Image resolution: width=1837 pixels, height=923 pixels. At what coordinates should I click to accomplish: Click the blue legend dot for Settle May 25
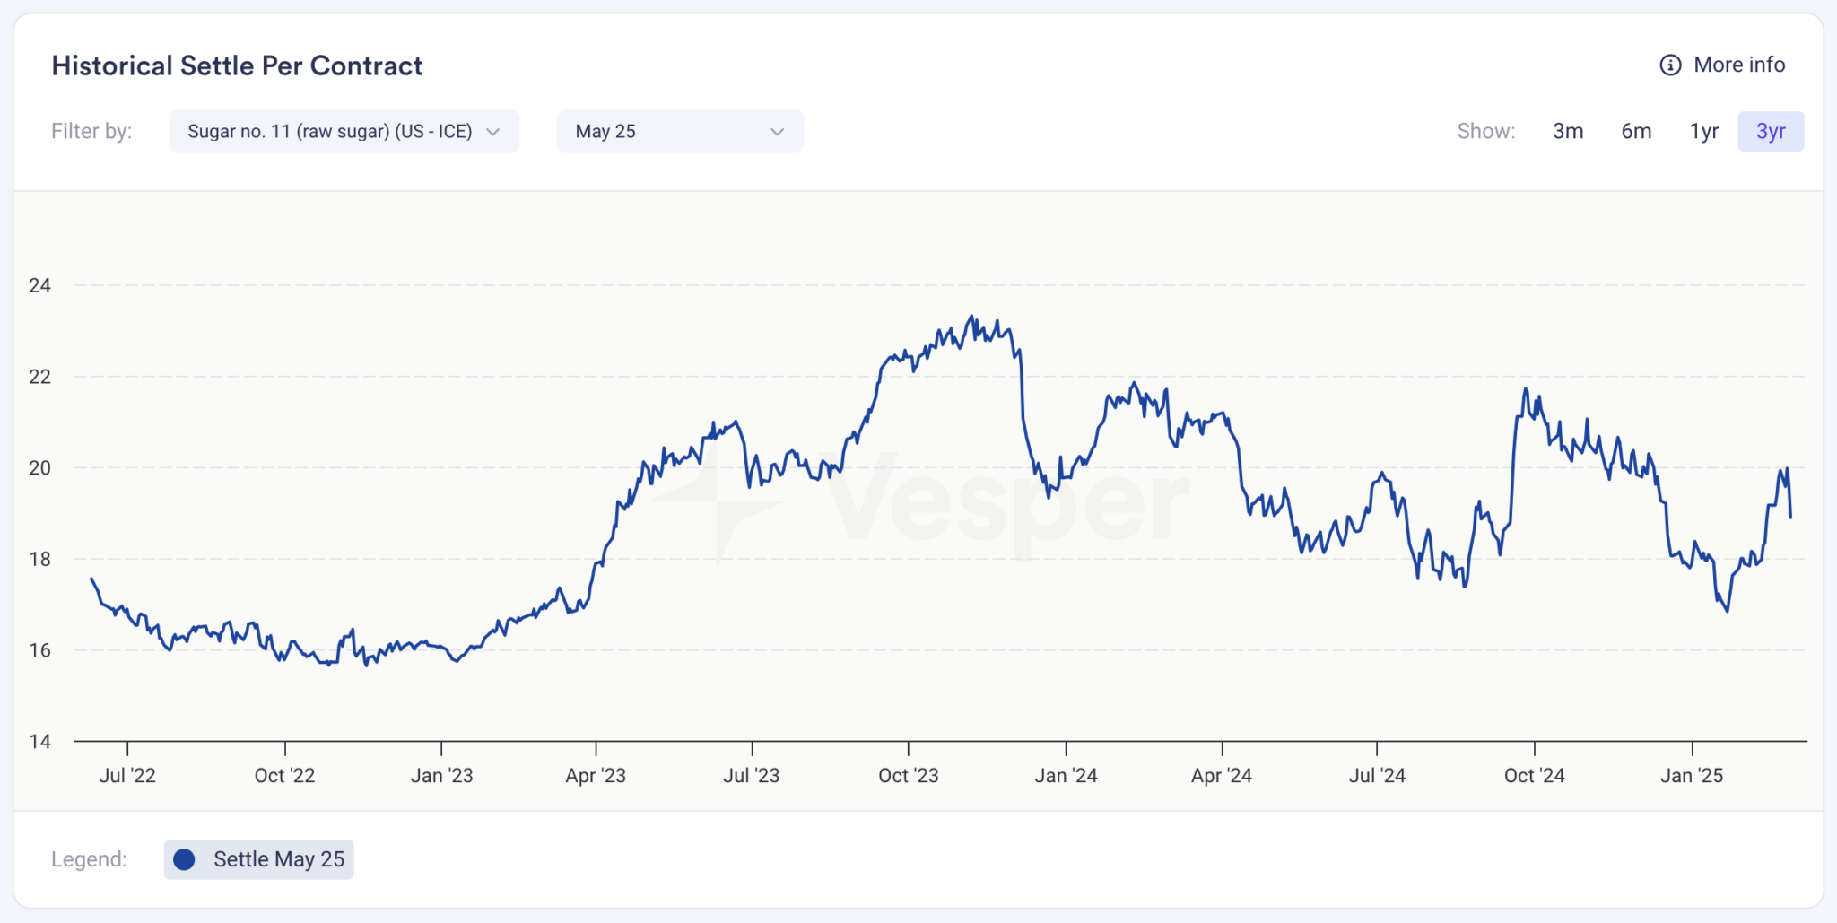coord(184,859)
